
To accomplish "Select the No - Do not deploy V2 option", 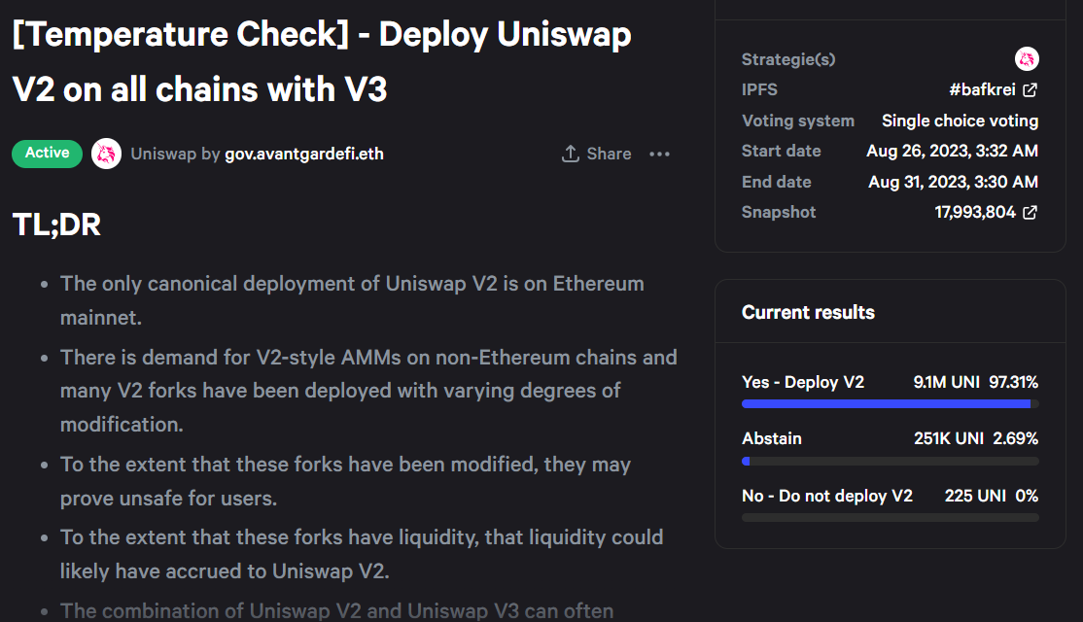I will coord(827,496).
